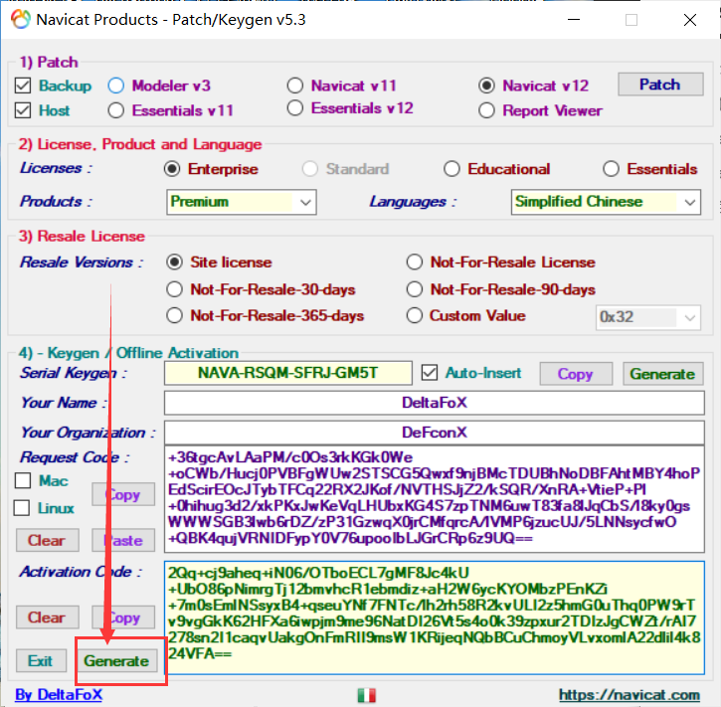Screen dimensions: 721x707
Task: Choose the Educational license option
Action: [x=451, y=169]
